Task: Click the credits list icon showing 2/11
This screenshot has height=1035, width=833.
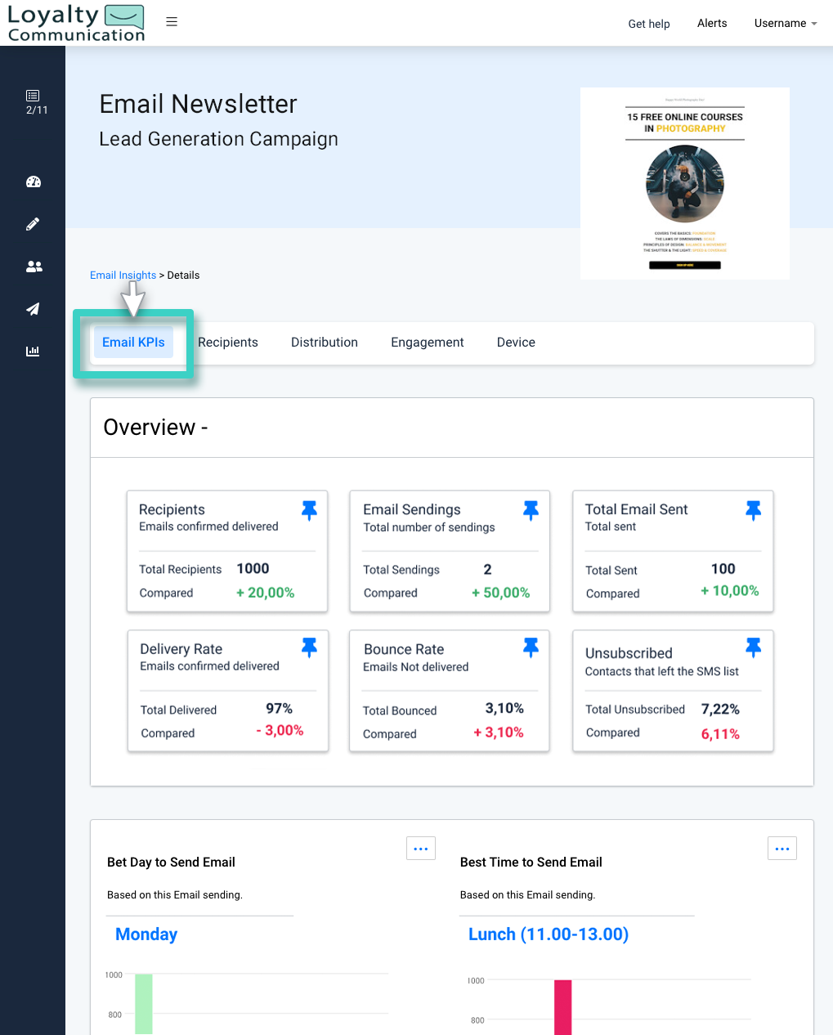Action: pos(33,98)
